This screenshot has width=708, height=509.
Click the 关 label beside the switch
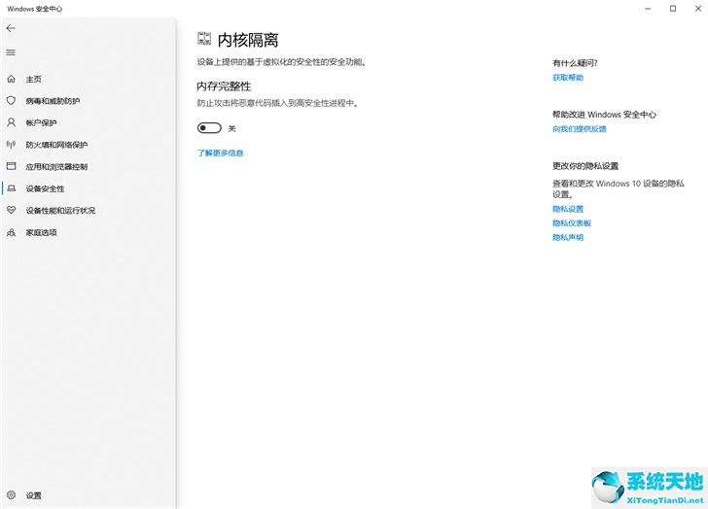point(231,128)
